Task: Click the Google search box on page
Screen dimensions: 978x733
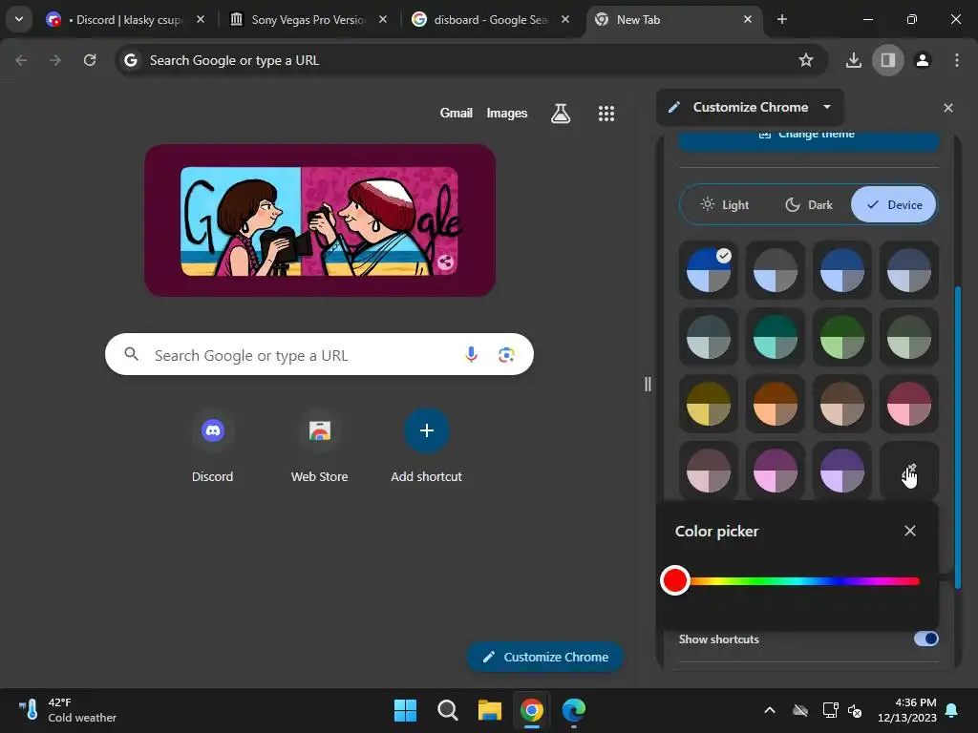Action: tap(319, 355)
